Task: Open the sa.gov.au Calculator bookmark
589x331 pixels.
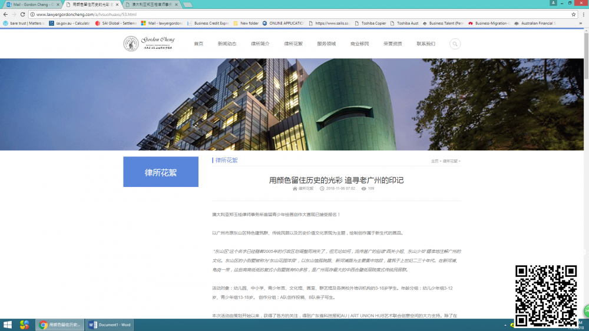Action: [70, 24]
